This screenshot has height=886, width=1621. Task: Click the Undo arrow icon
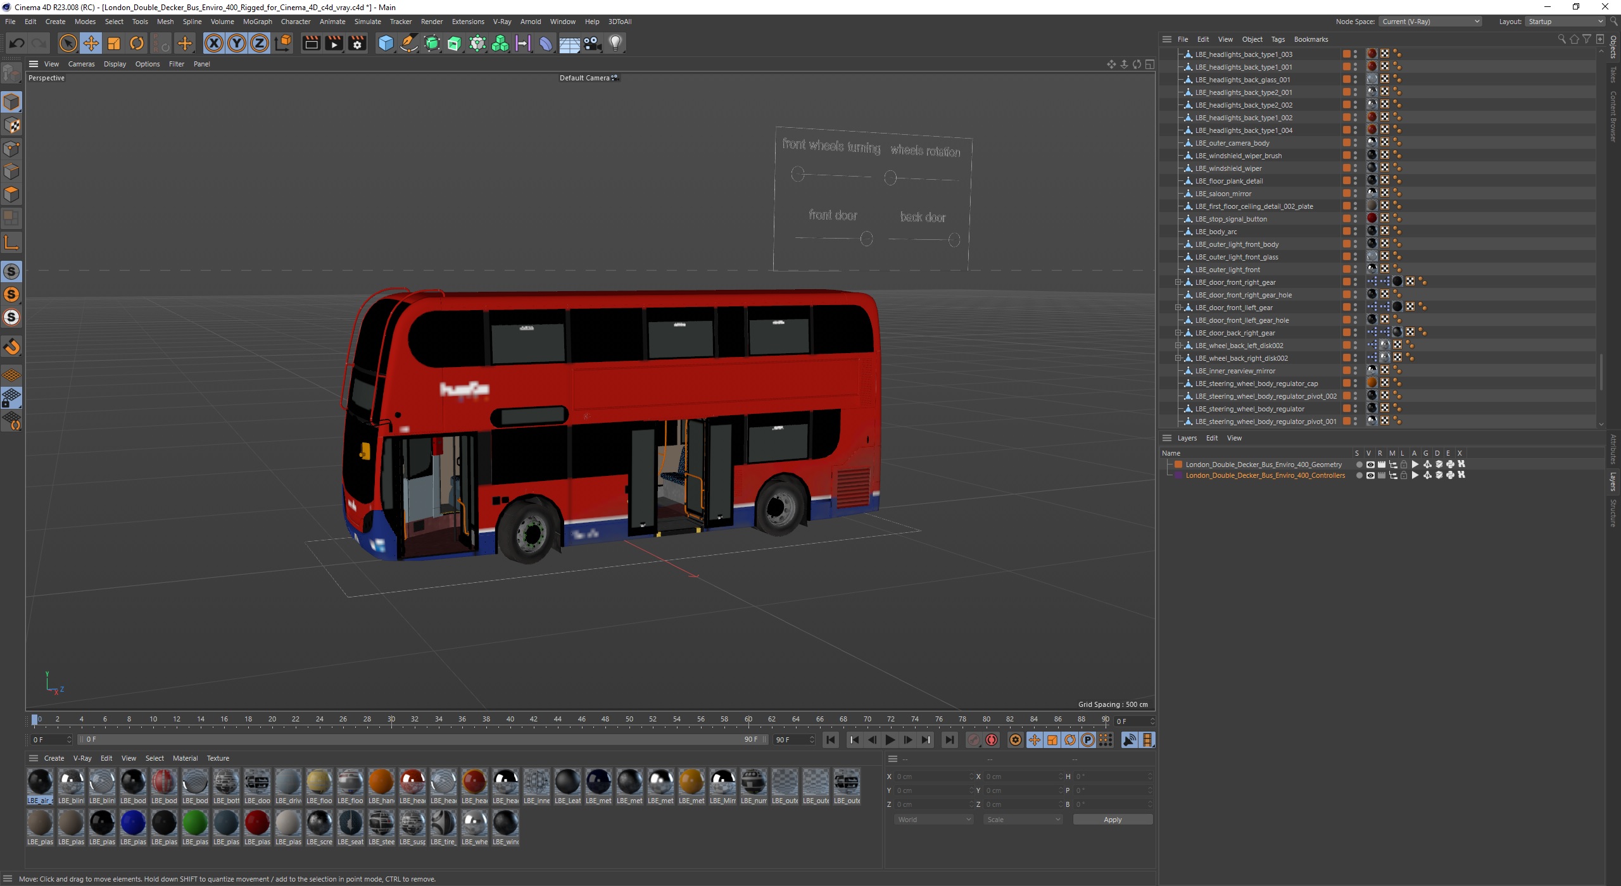[17, 43]
